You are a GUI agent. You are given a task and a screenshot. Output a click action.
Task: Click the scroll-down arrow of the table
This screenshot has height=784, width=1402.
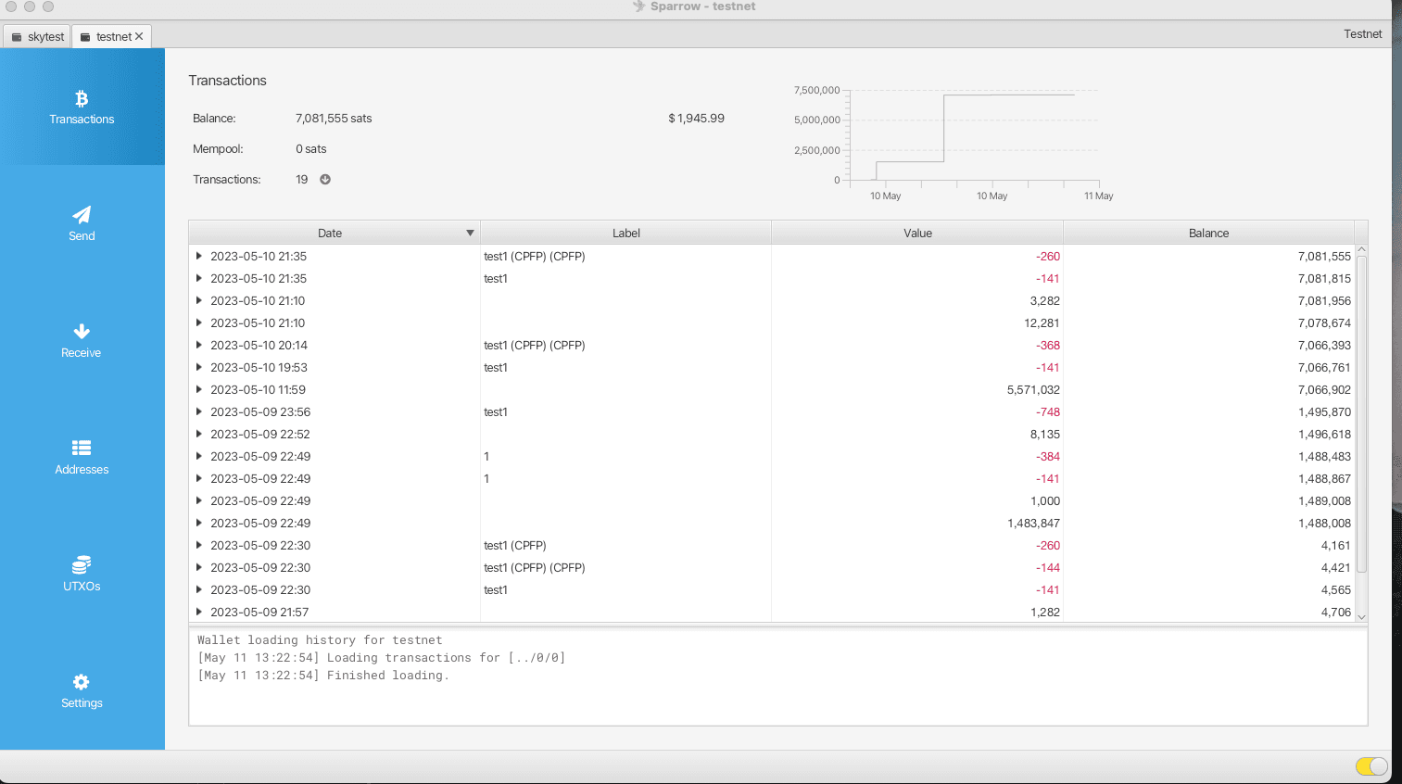[1361, 616]
